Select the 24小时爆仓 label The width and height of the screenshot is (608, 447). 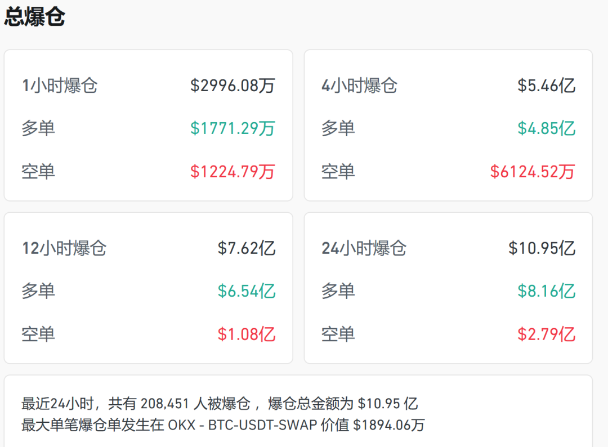coord(364,248)
